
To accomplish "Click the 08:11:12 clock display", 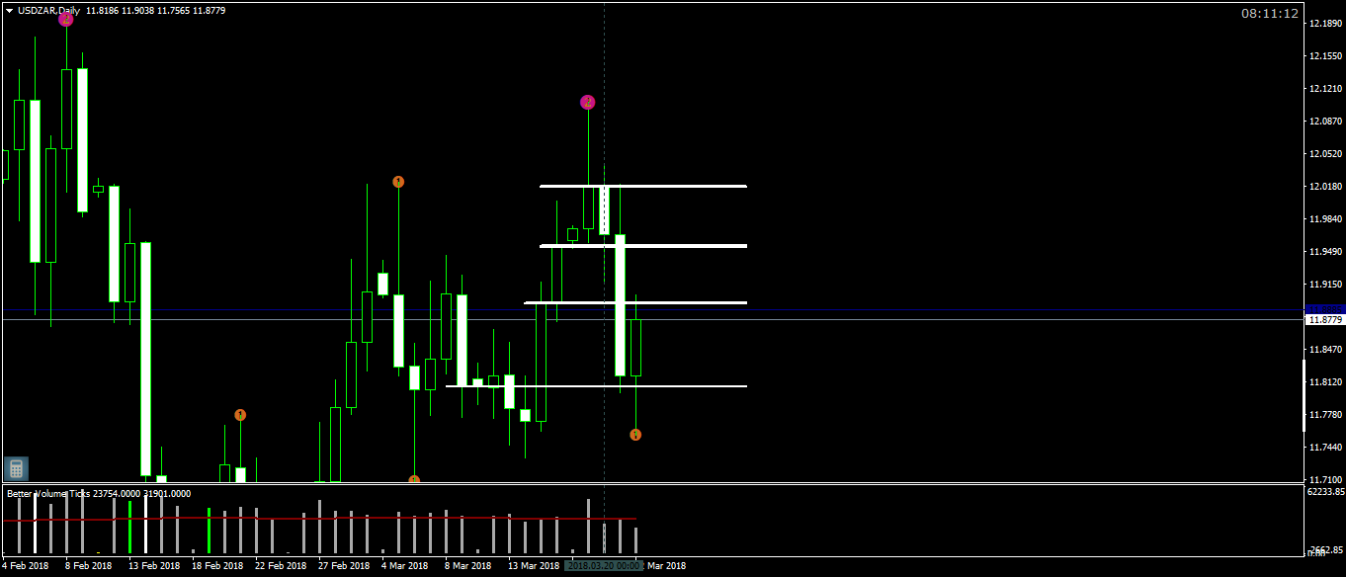I will click(x=1270, y=14).
